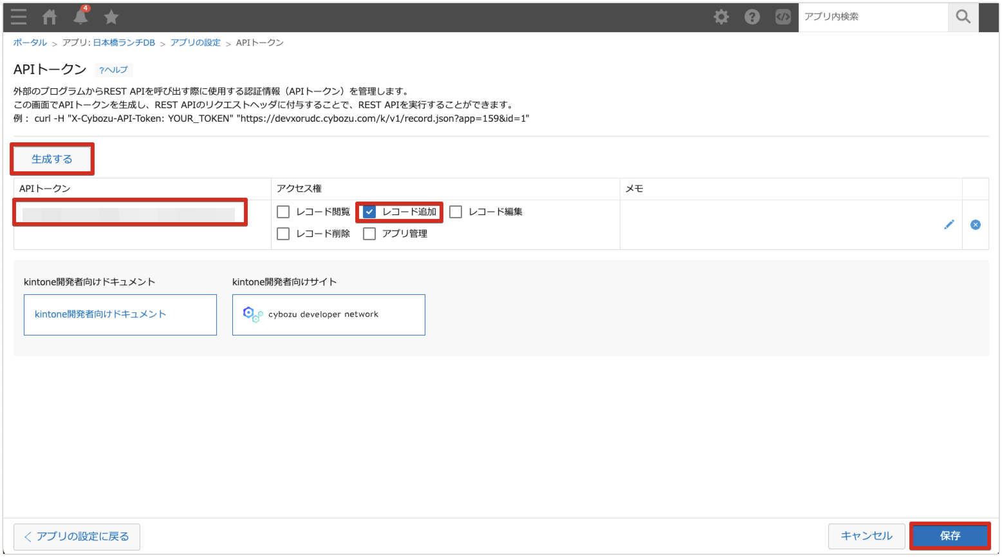
Task: Click the curl example command text
Action: tap(282, 118)
